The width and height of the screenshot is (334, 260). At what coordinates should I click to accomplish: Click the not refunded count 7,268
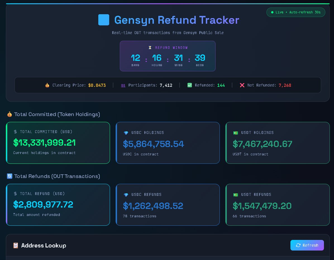click(x=285, y=85)
